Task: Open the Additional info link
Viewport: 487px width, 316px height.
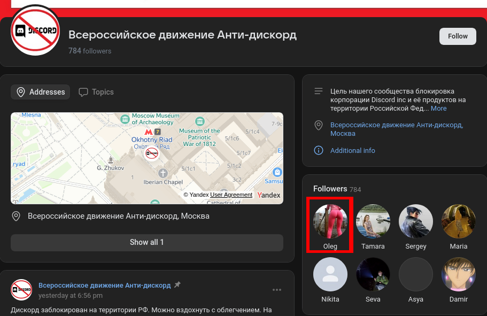Action: click(x=352, y=150)
